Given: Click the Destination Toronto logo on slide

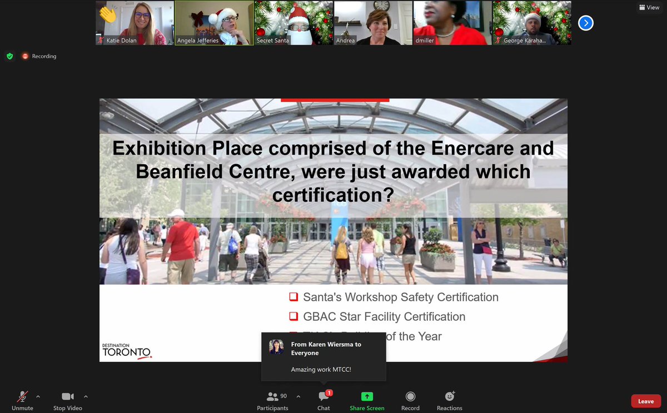Looking at the screenshot, I should (x=127, y=350).
